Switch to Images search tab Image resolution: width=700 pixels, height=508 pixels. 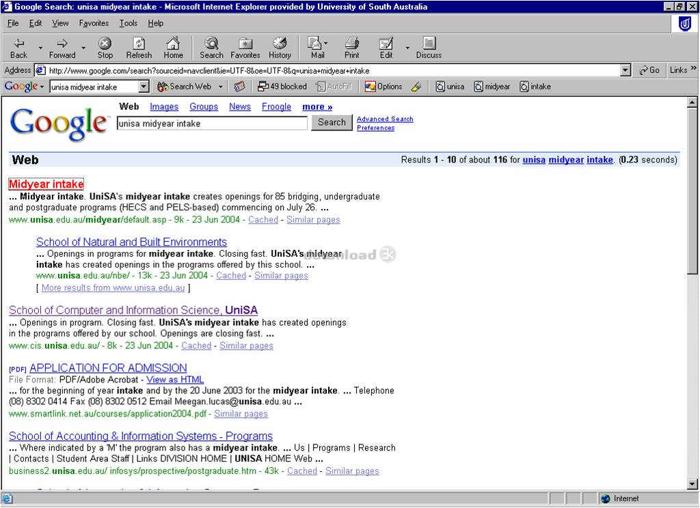click(164, 107)
